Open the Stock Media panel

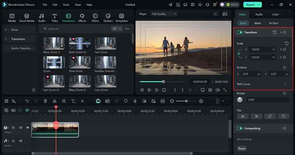(27, 18)
